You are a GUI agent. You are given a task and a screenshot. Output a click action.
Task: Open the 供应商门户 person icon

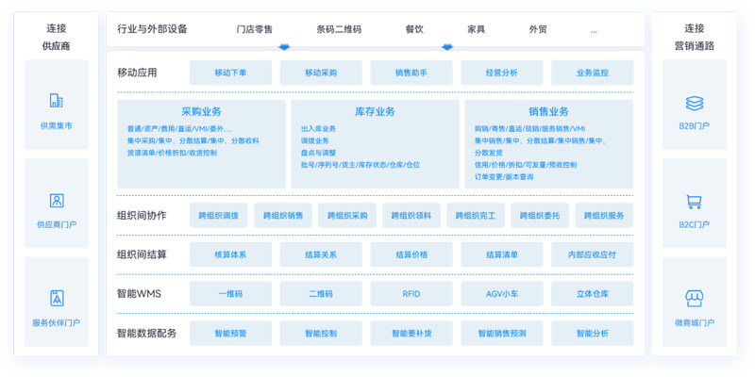[56, 200]
